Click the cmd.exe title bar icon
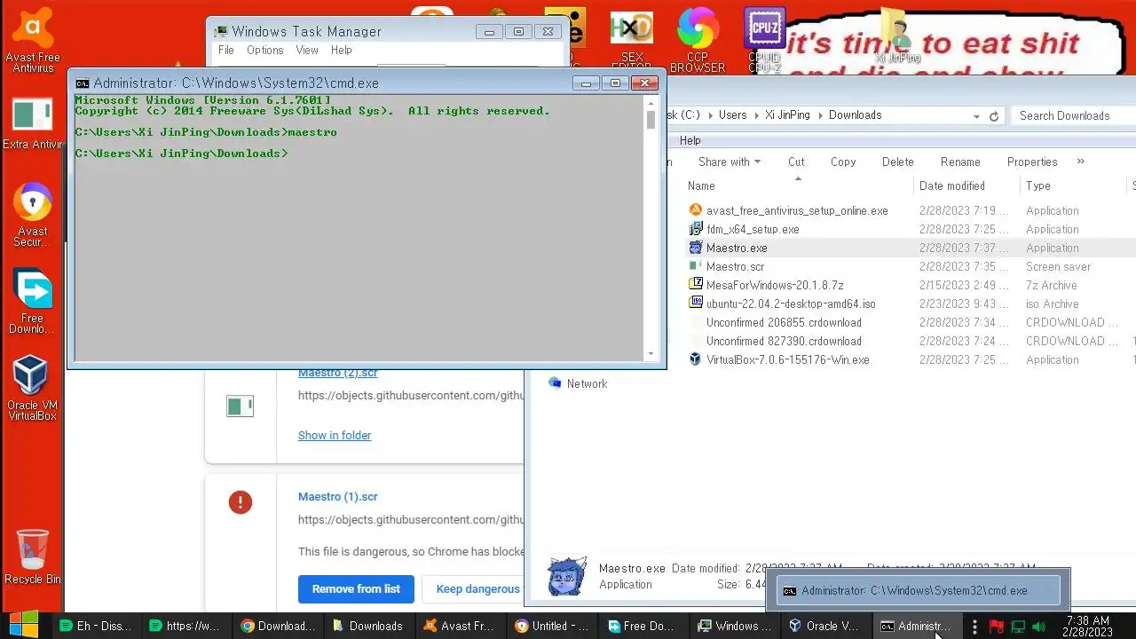Viewport: 1136px width, 639px height. tap(83, 83)
